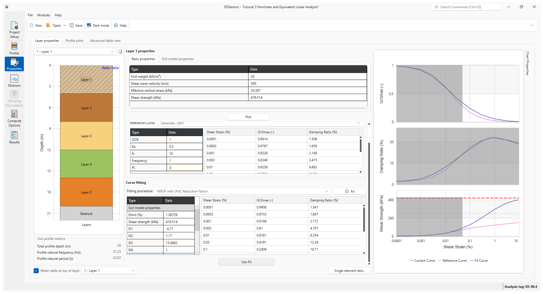
Task: Click the Unit weight value 20
Action: coord(308,77)
